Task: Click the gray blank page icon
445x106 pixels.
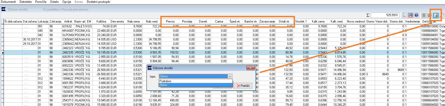Action: point(424,15)
